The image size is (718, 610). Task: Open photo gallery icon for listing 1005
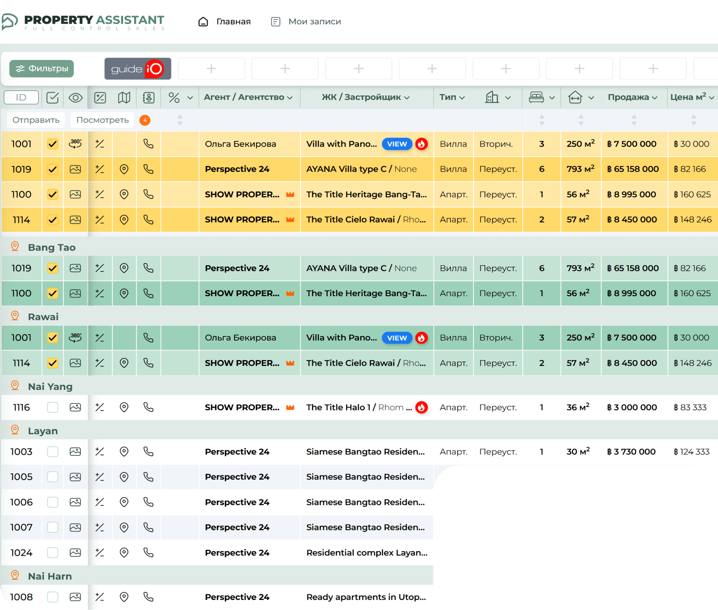tap(75, 477)
